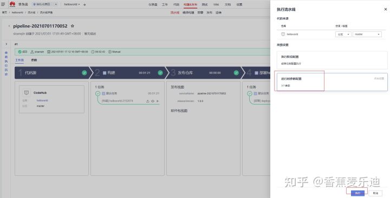
Task: Open the helloworld project dropdown
Action: [72, 4]
